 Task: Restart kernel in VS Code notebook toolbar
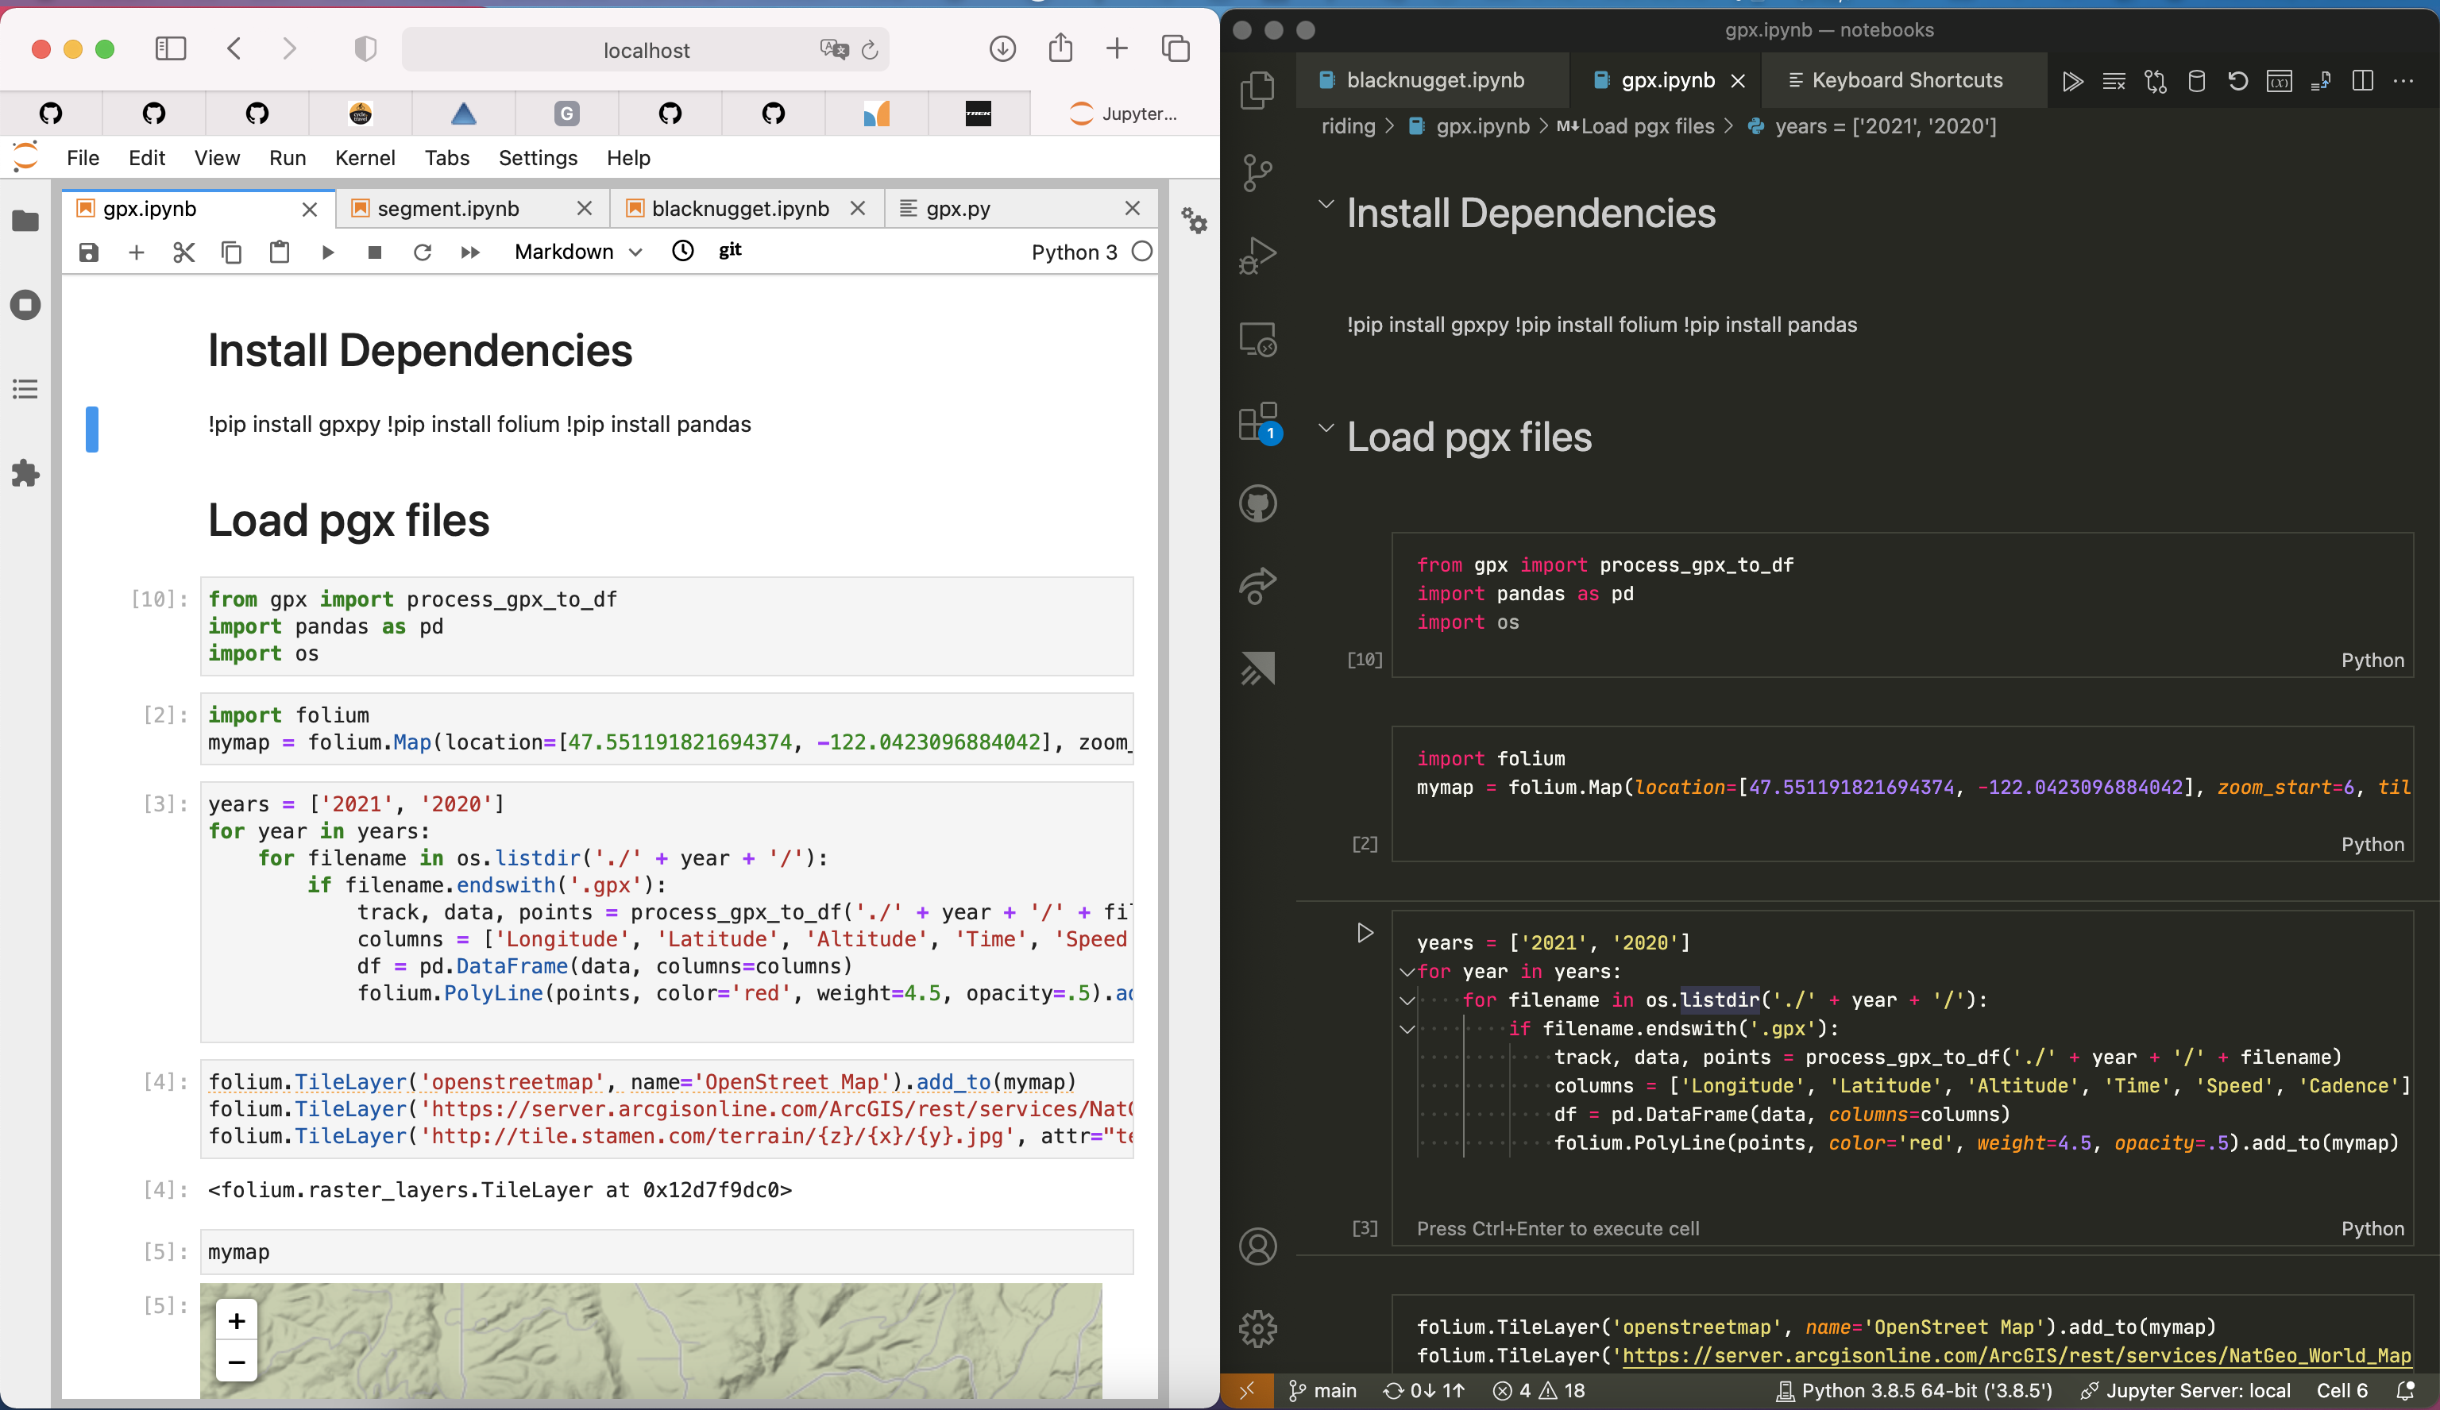[2237, 81]
